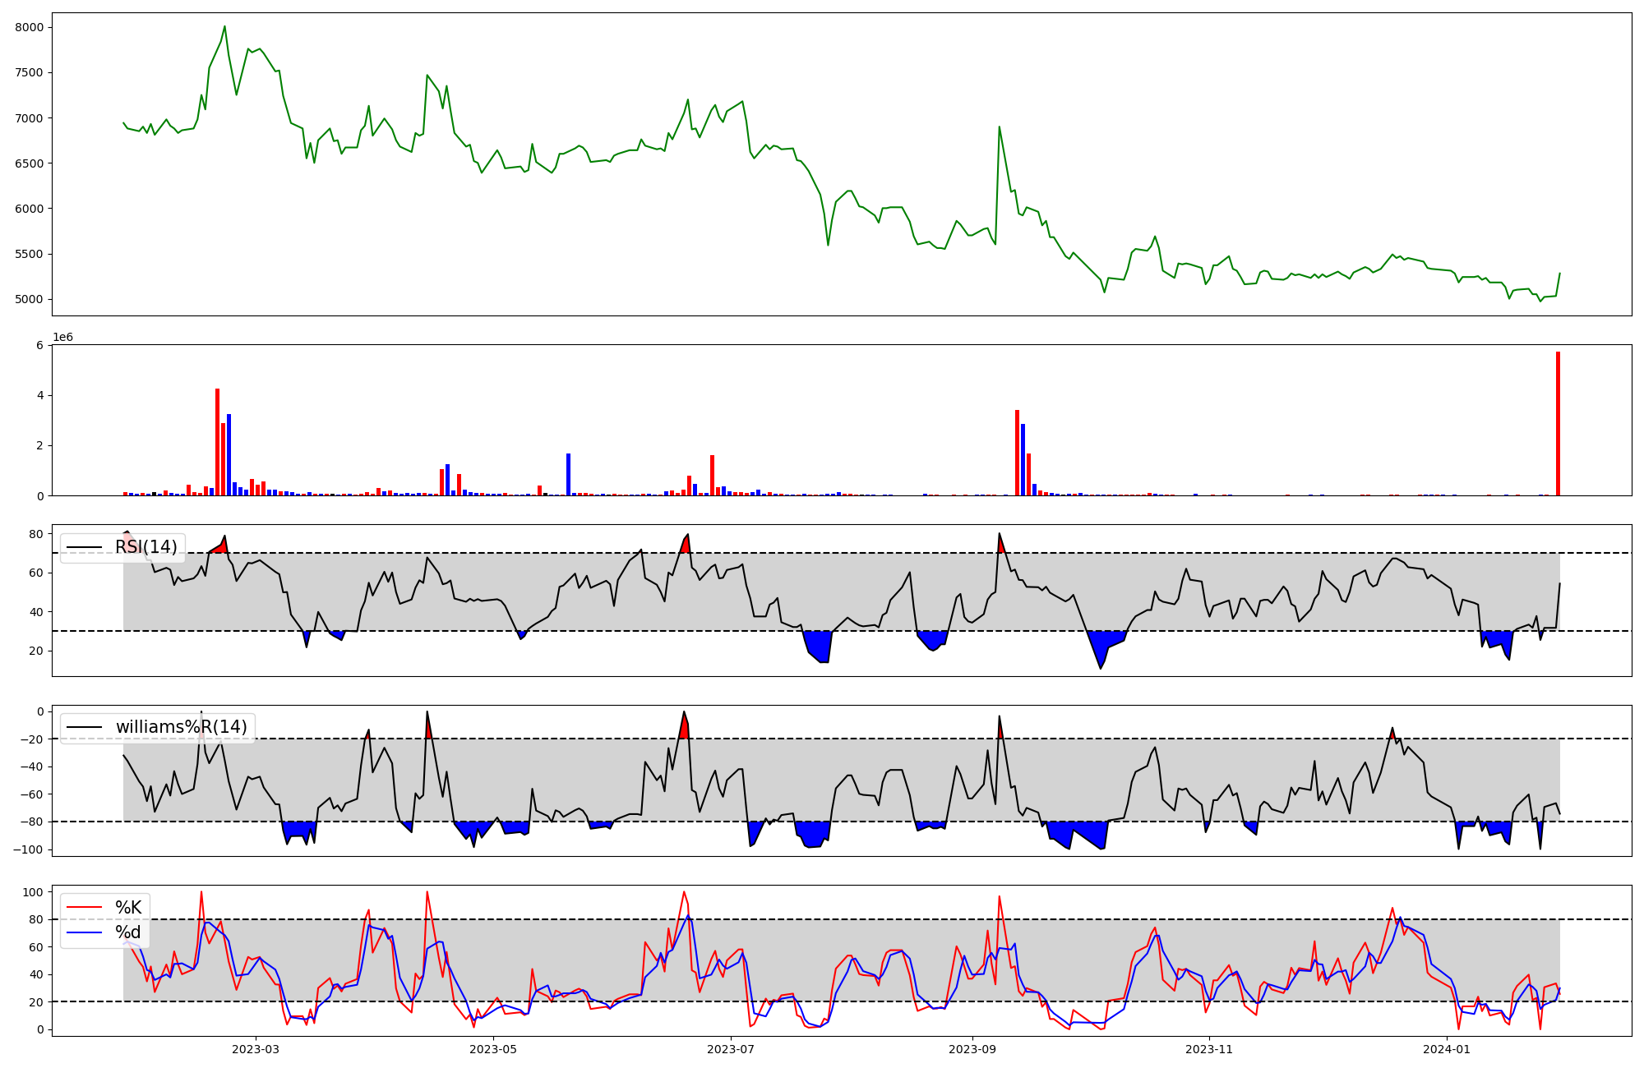Click the September 2023 green price spike top
The width and height of the screenshot is (1644, 1068).
click(x=999, y=127)
